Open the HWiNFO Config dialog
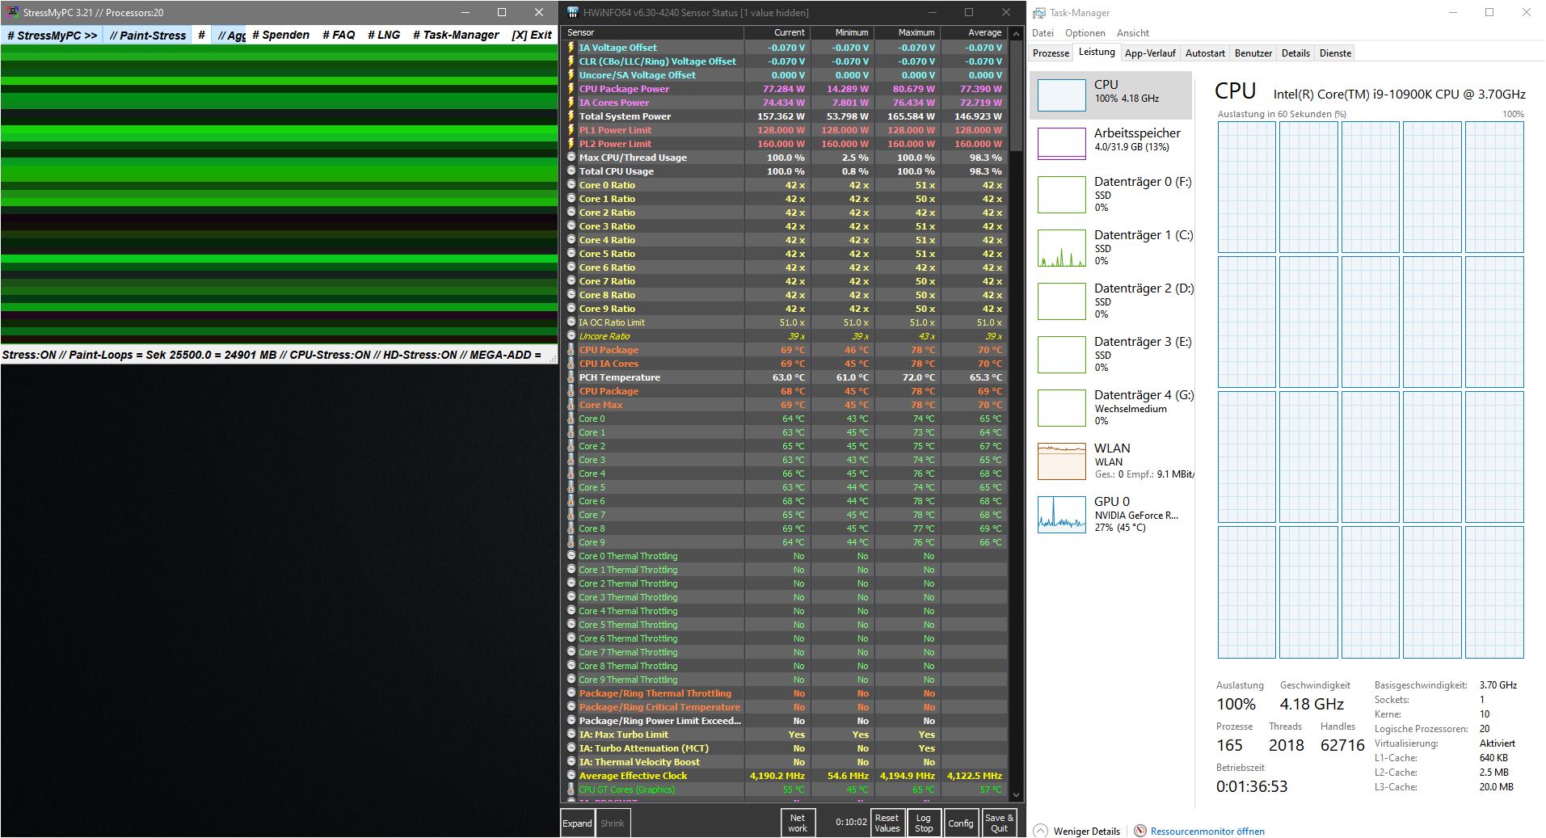 tap(961, 822)
